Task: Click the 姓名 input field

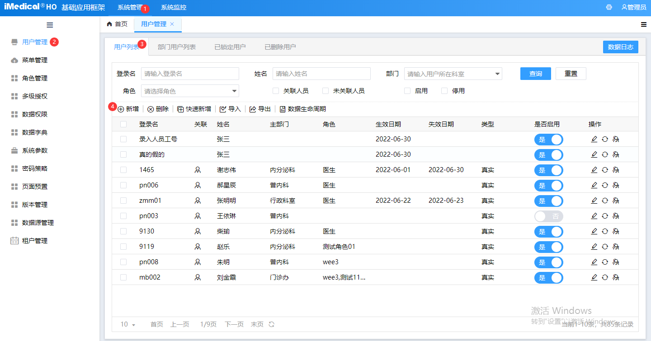Action: (x=321, y=74)
